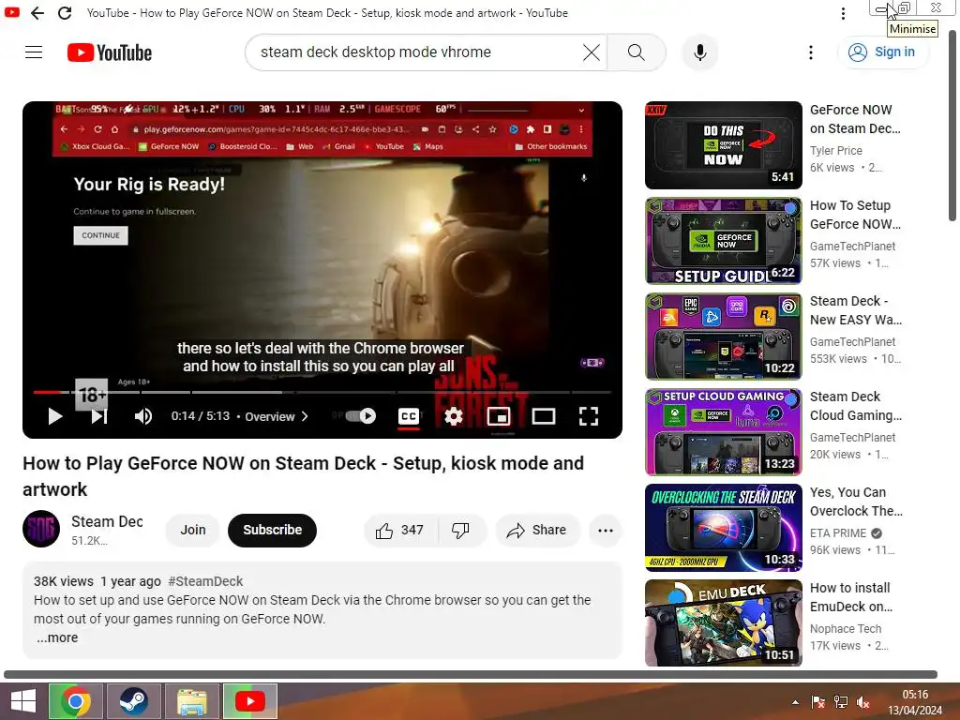Open the network tray icon
Image resolution: width=960 pixels, height=720 pixels.
pos(841,702)
